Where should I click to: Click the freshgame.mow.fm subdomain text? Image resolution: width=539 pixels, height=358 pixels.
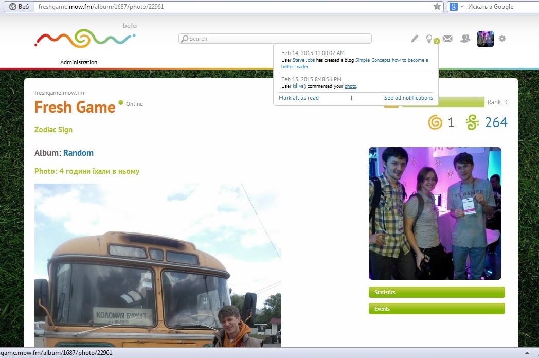(59, 93)
